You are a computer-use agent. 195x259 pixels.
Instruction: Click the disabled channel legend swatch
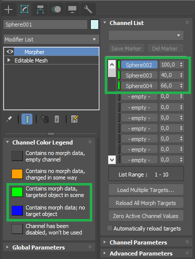17,229
